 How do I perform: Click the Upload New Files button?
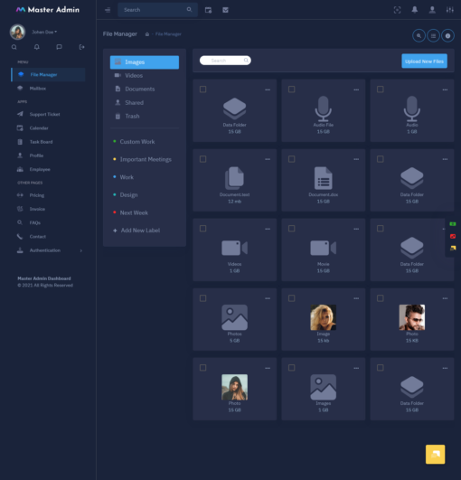(x=424, y=61)
